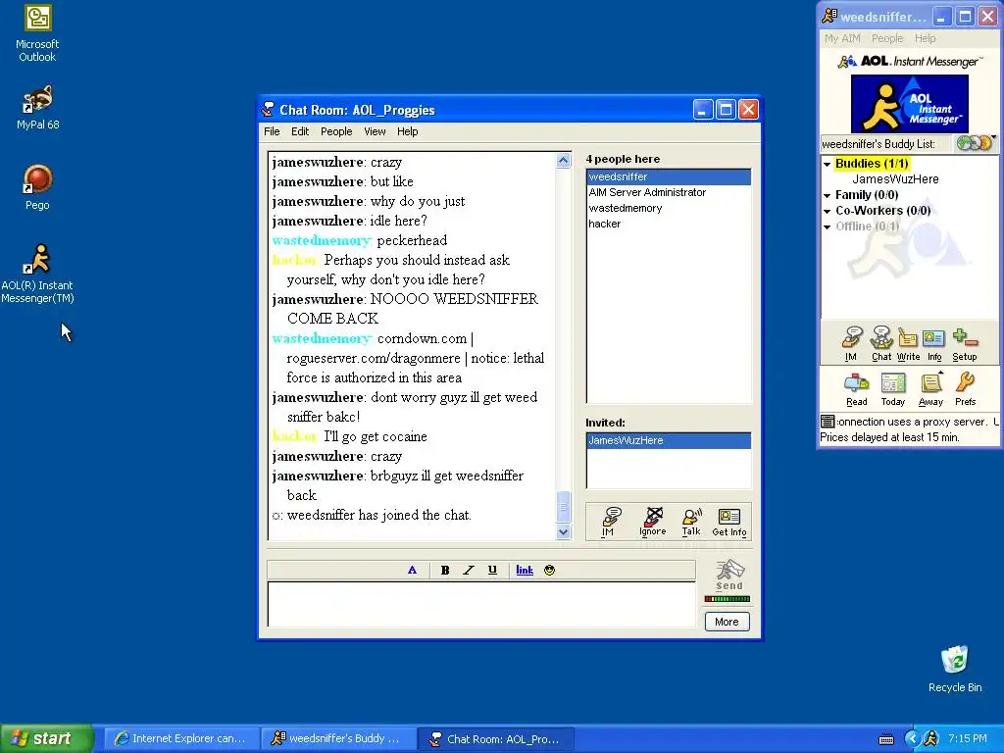Select wastedmemory in people list
Screen dimensions: 1004x753
pyautogui.click(x=669, y=208)
